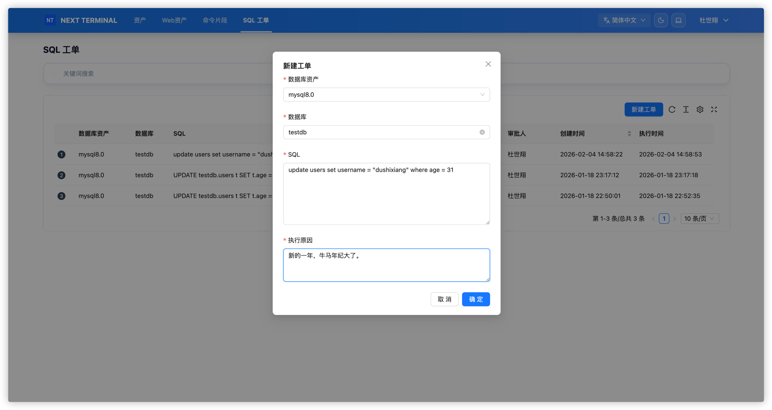Click inside the SQL statement text area
The height and width of the screenshot is (410, 772).
tap(386, 197)
